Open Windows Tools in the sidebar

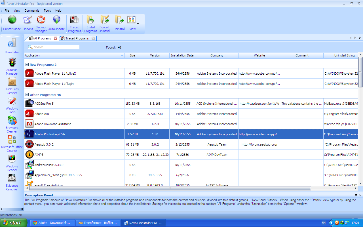pyautogui.click(x=12, y=105)
